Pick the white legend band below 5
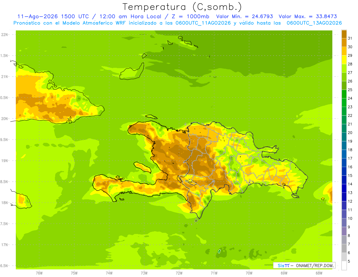Screen dimensions: 358x277 (x=344, y=266)
